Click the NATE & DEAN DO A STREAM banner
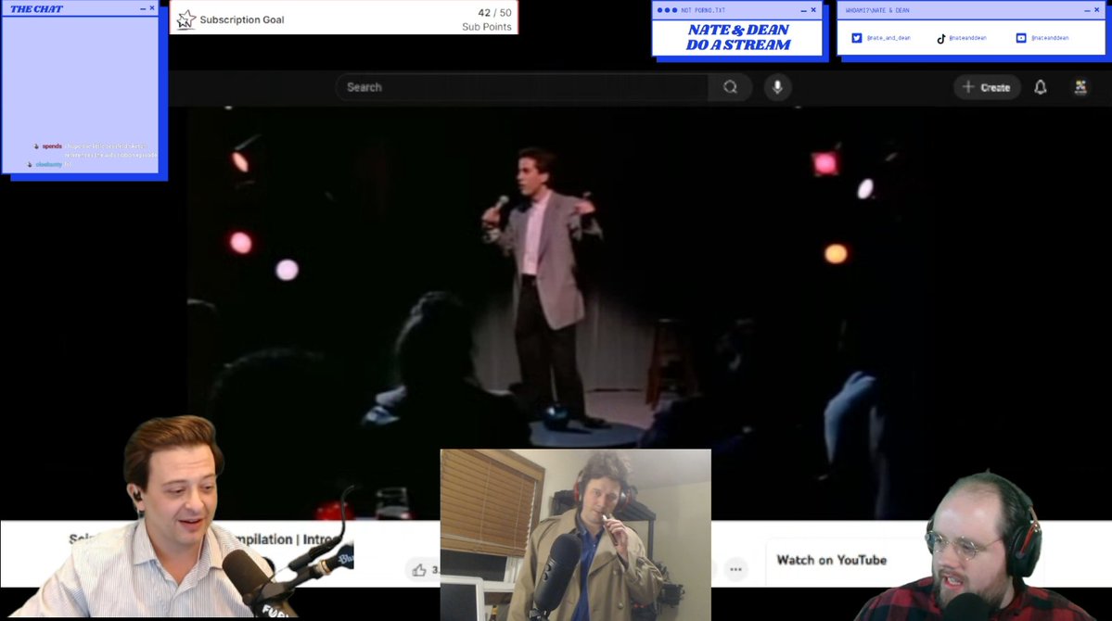The width and height of the screenshot is (1112, 621). coord(737,38)
